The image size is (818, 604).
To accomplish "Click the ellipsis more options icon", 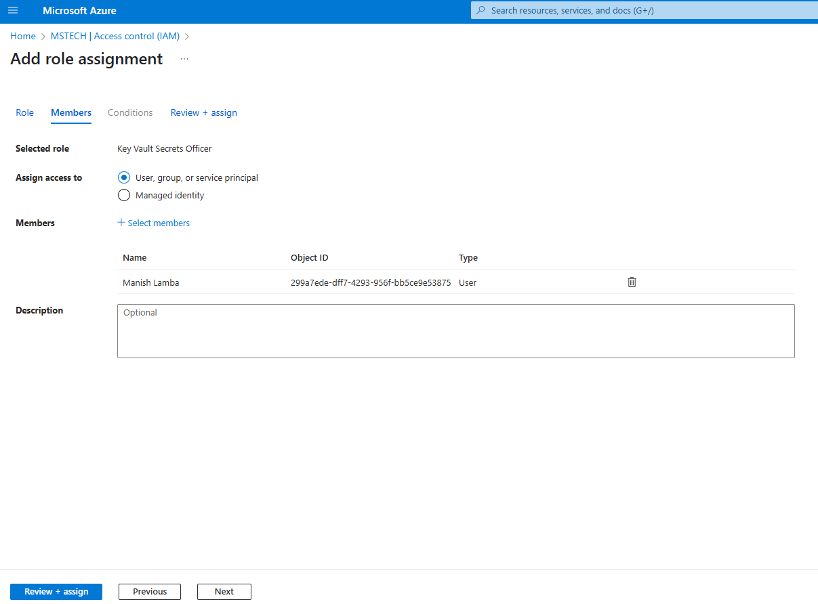I will point(184,60).
